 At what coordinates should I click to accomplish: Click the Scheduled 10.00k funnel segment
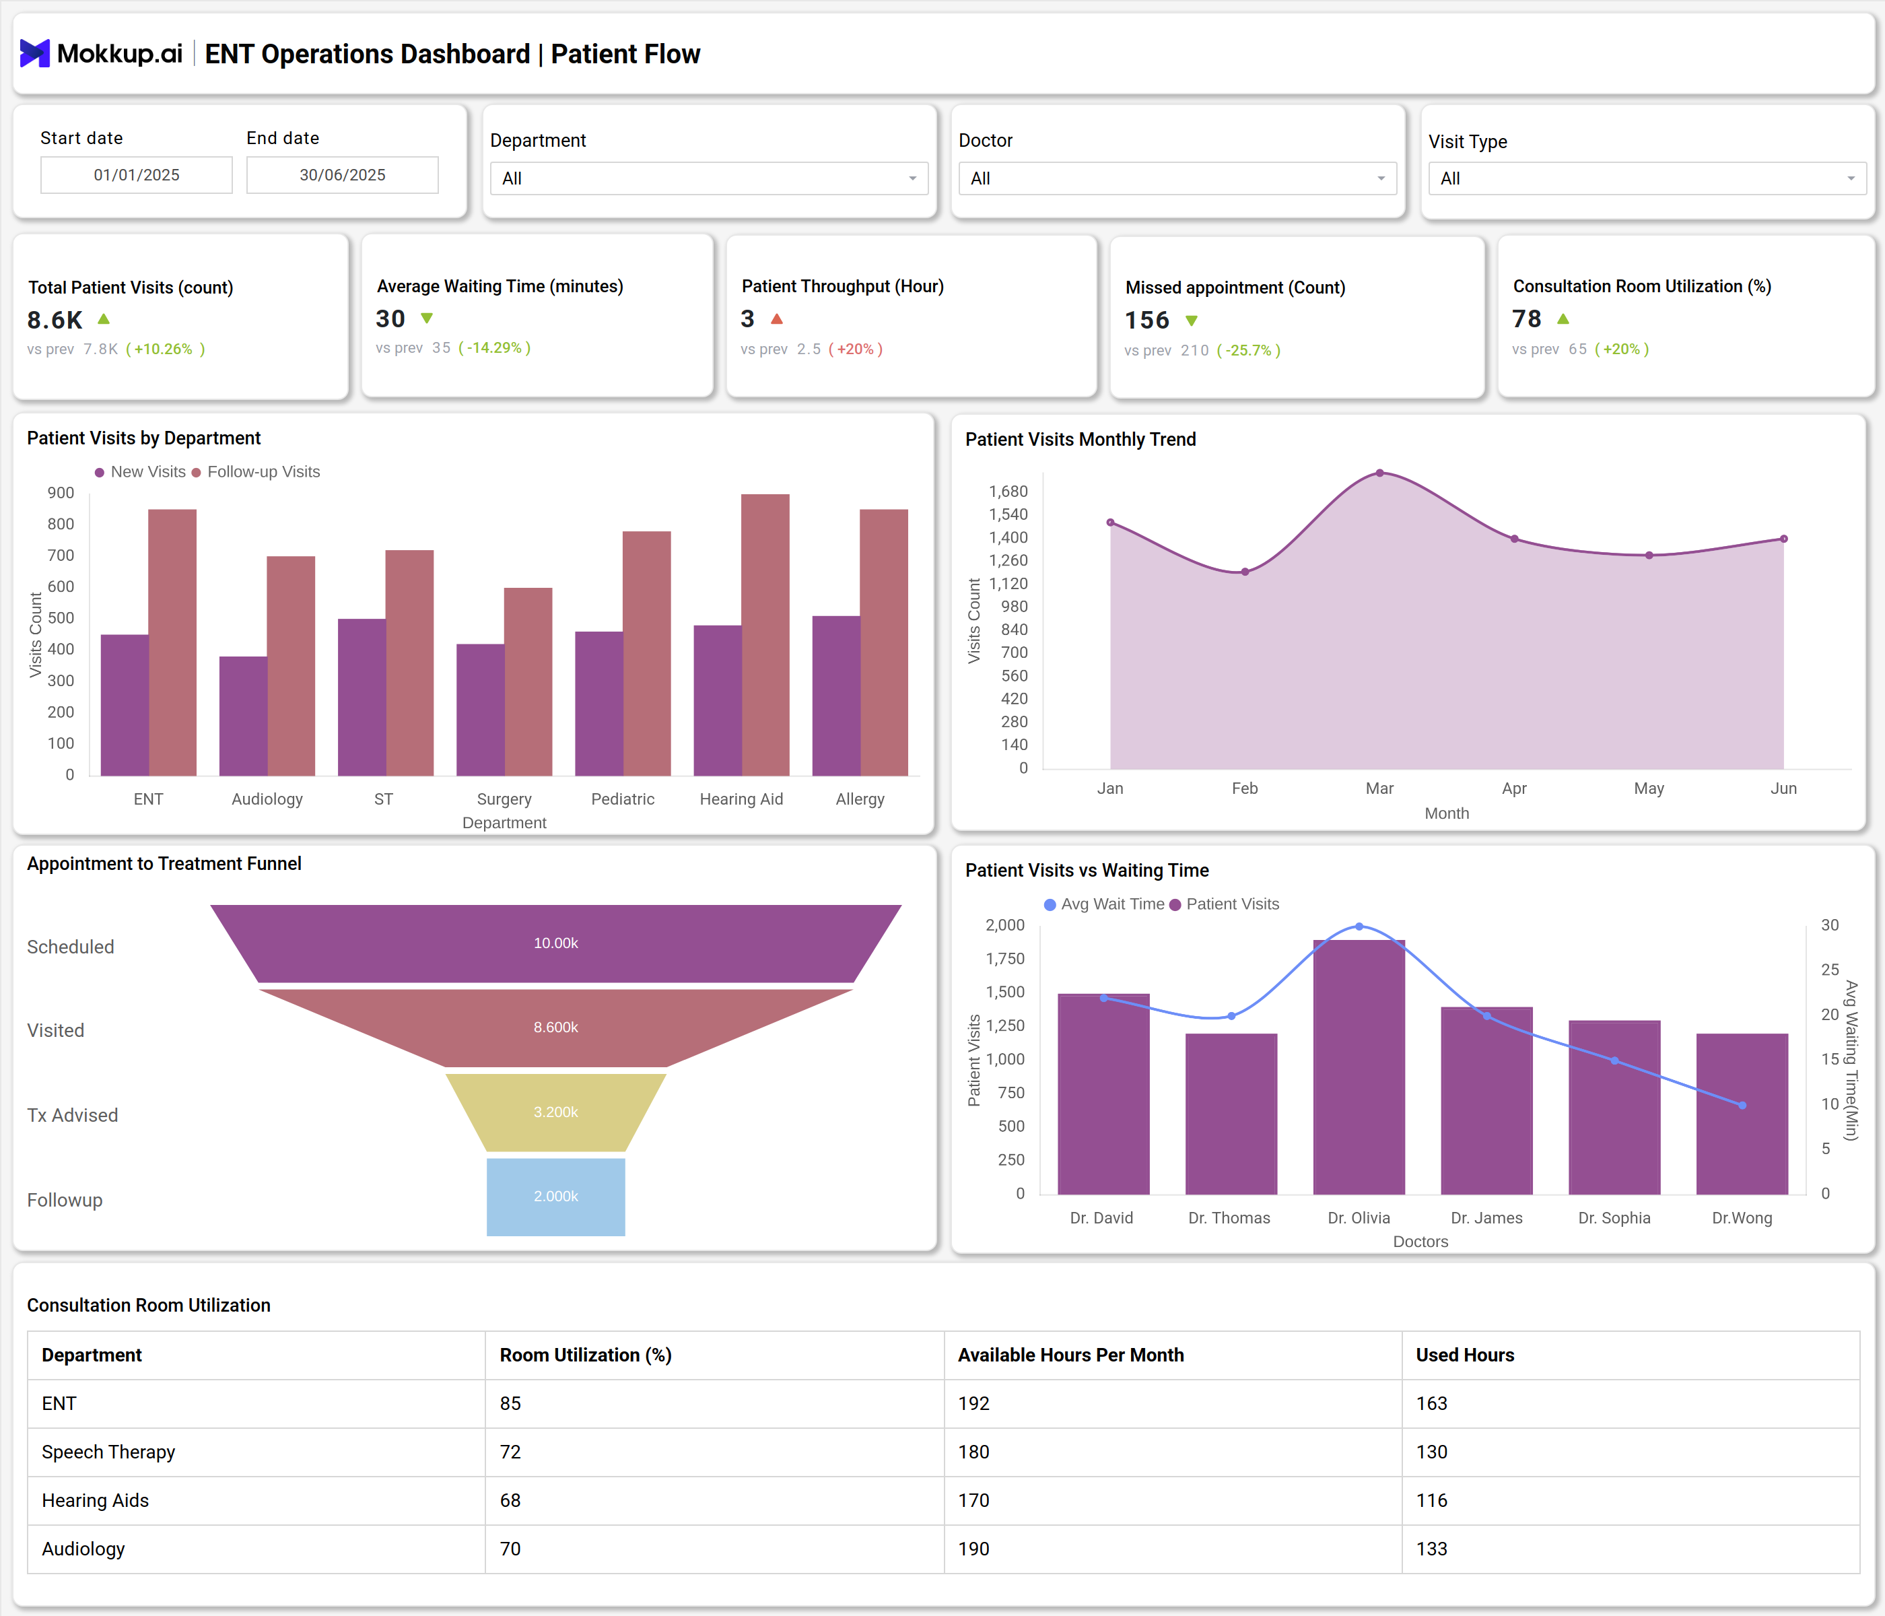pyautogui.click(x=556, y=943)
